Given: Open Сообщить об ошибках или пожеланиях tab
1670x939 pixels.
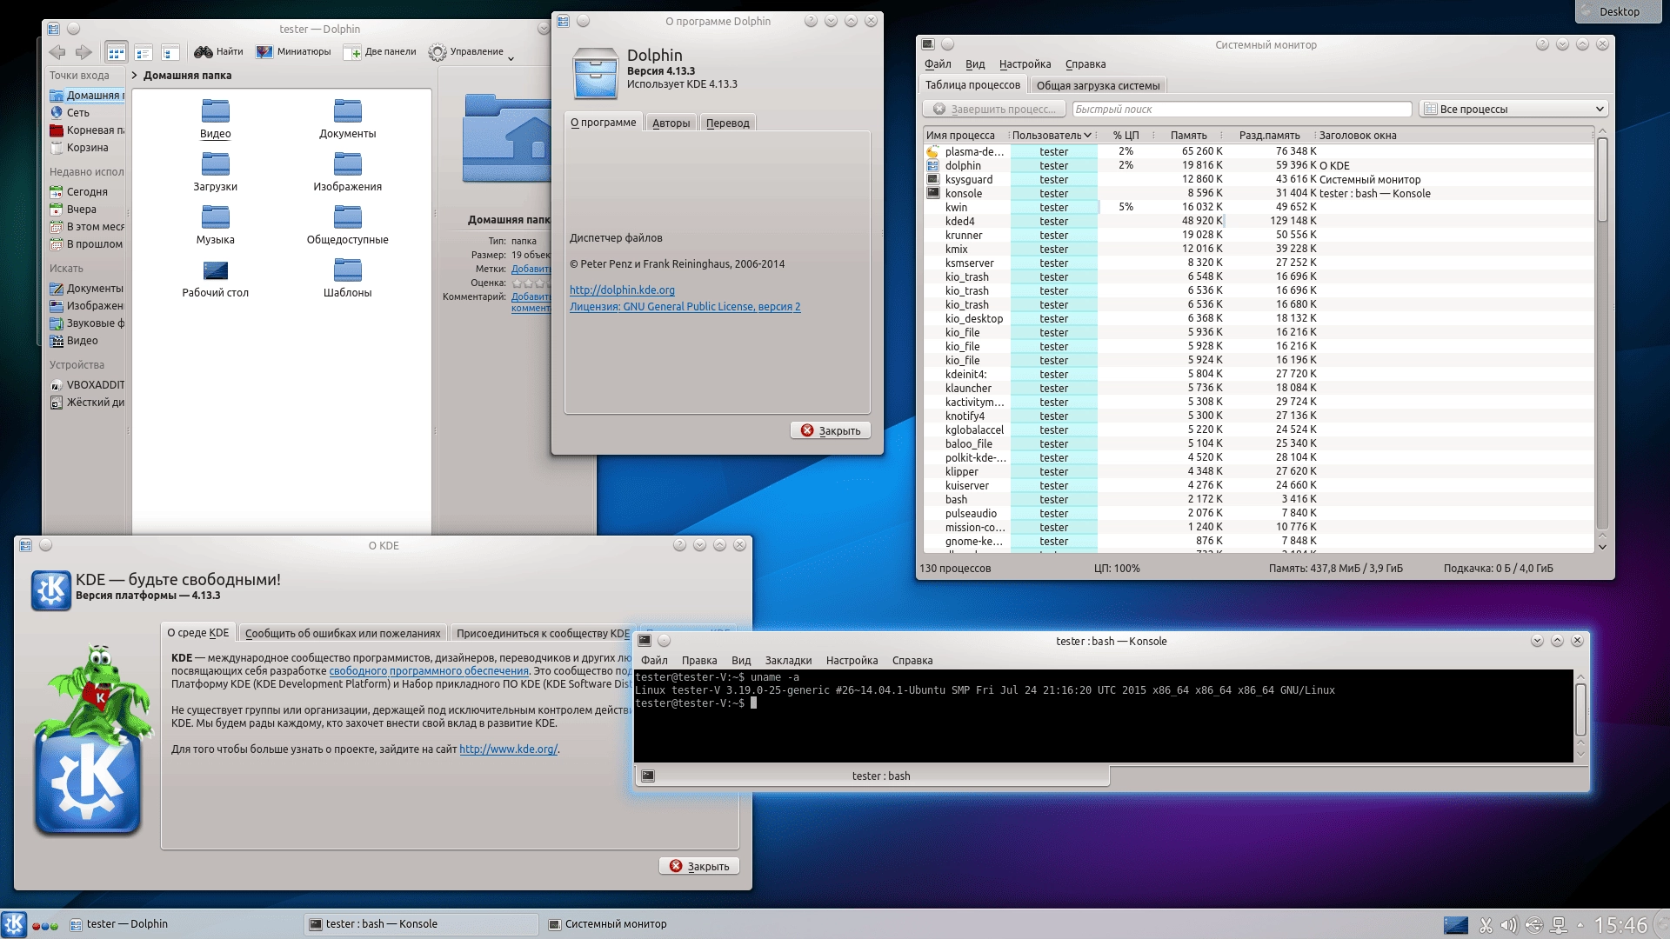Looking at the screenshot, I should point(343,634).
